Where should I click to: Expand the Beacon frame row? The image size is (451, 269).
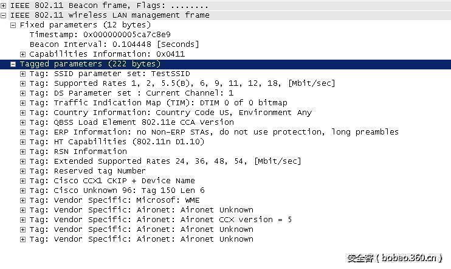point(4,5)
